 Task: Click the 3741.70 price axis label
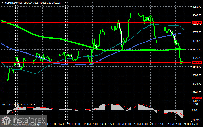point(197,92)
